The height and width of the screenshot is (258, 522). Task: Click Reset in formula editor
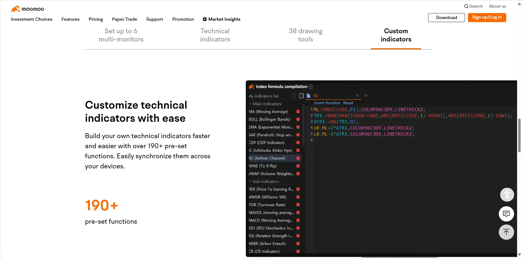pos(348,103)
